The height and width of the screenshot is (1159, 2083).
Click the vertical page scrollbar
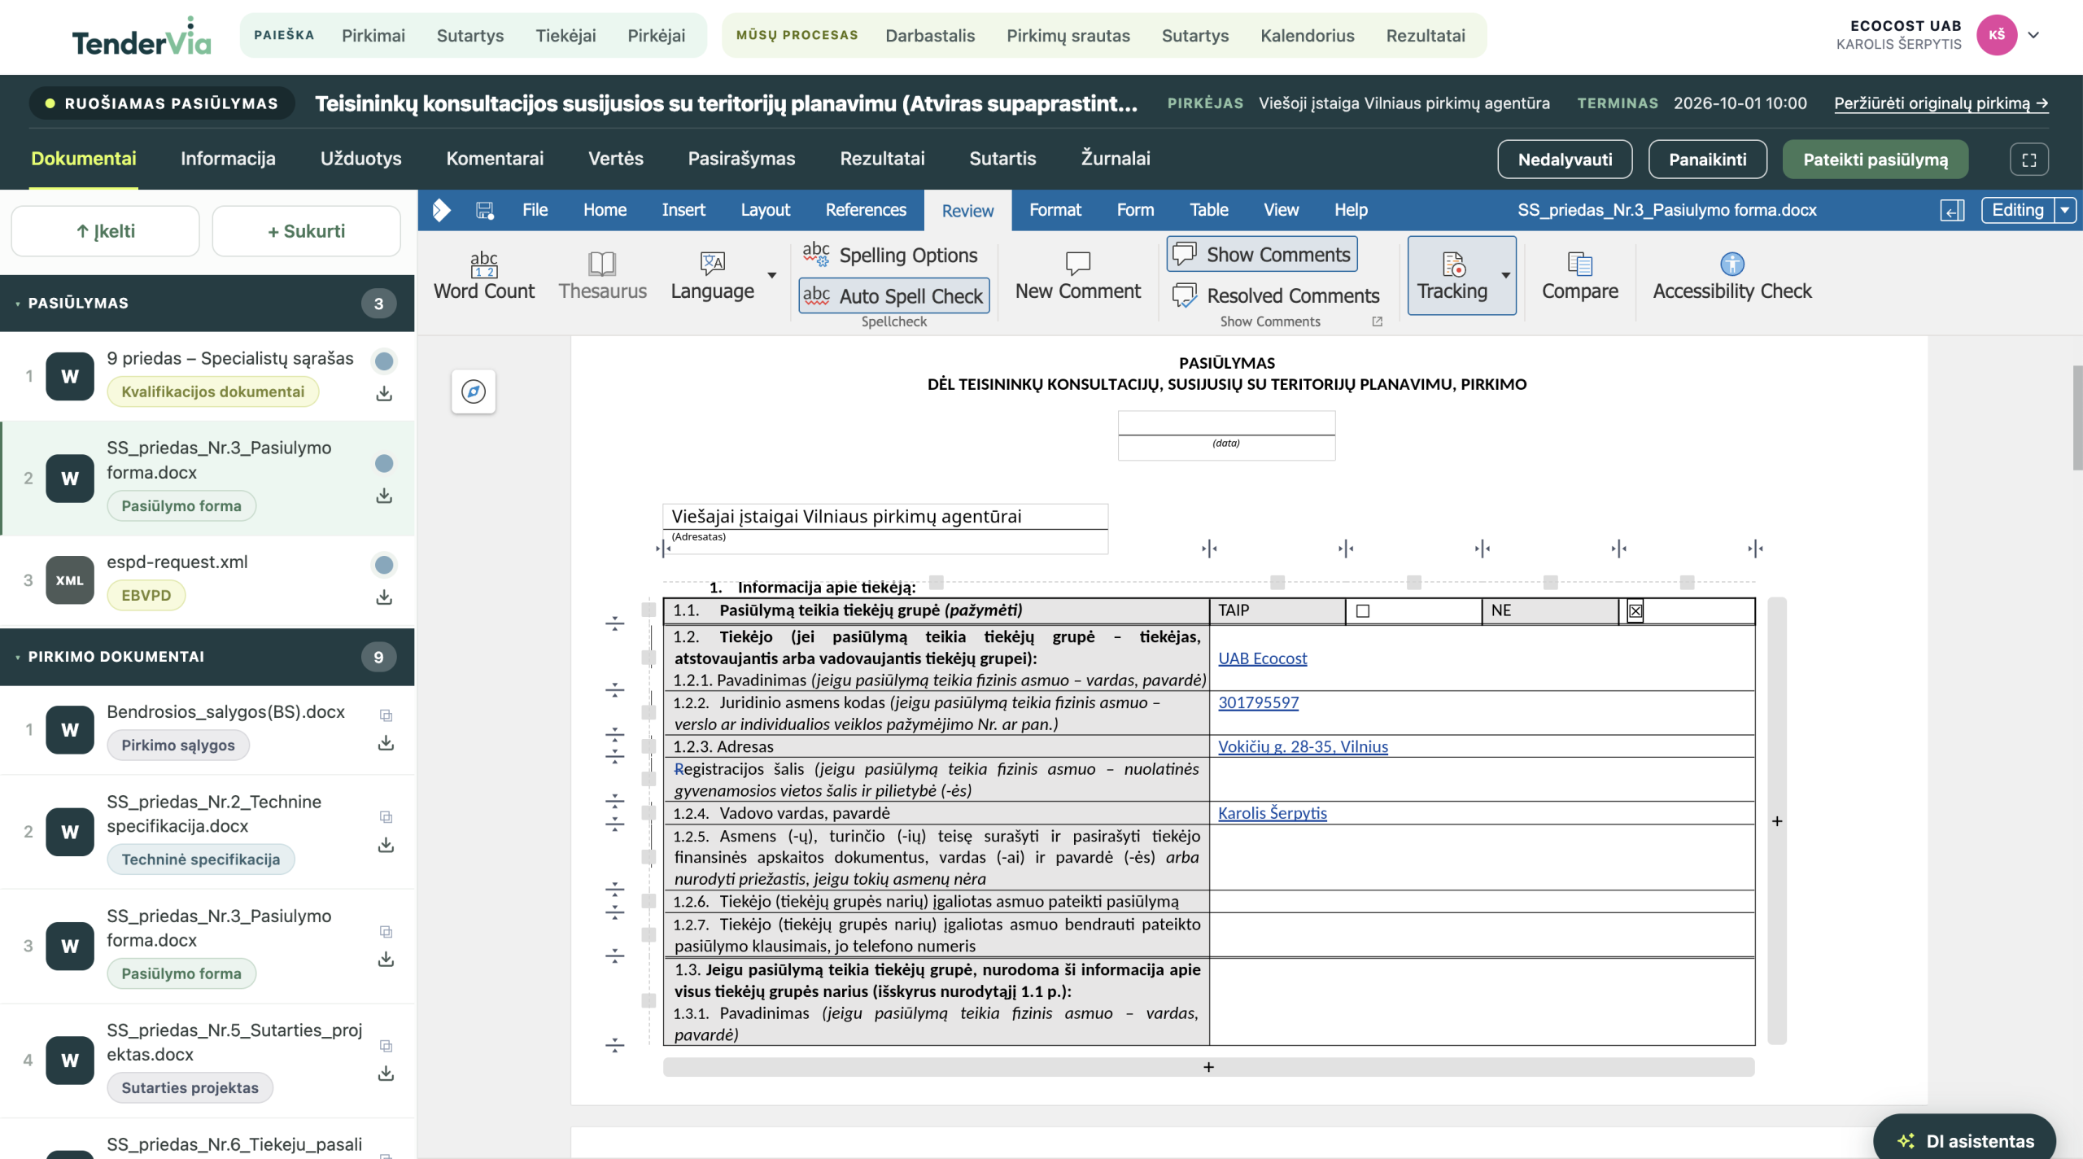(2076, 418)
